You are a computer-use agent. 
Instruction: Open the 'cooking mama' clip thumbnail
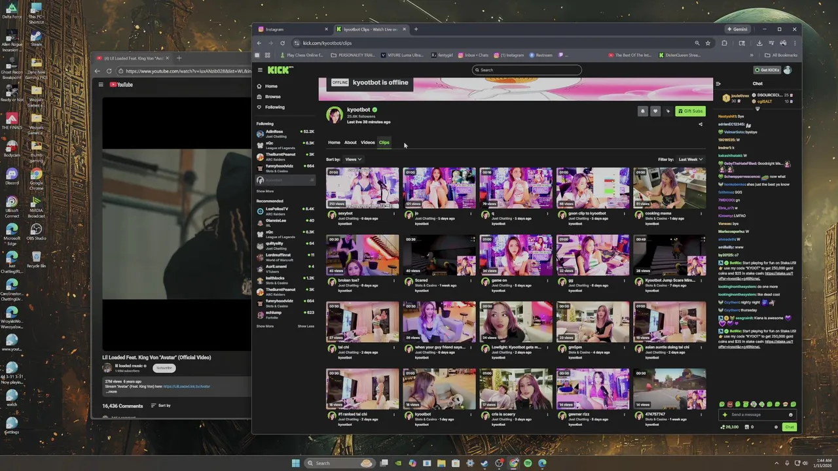click(x=669, y=188)
